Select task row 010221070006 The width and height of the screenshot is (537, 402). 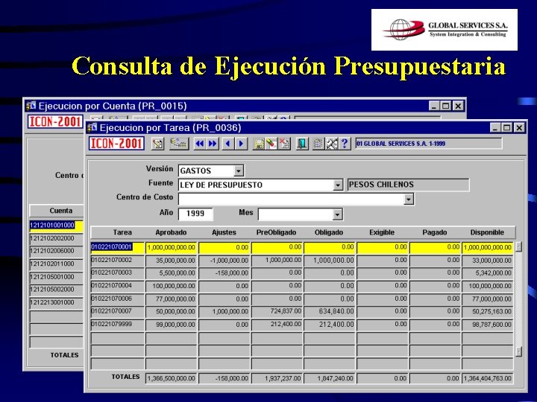pos(118,299)
